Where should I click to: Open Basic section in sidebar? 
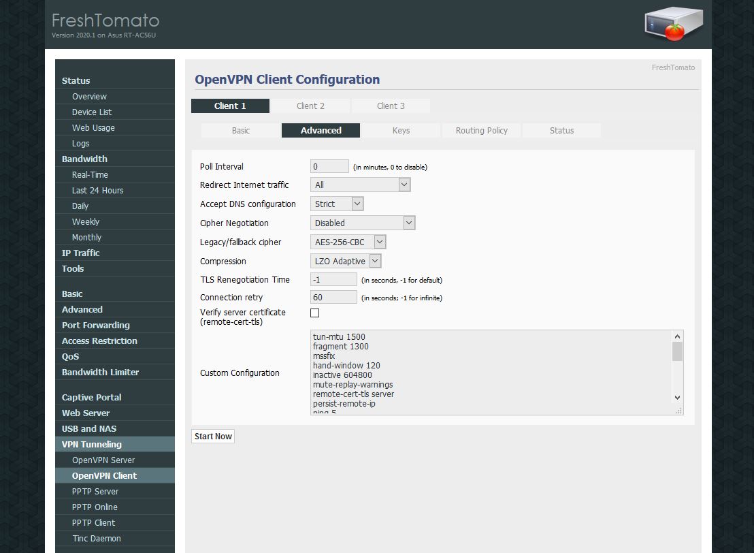tap(115, 294)
